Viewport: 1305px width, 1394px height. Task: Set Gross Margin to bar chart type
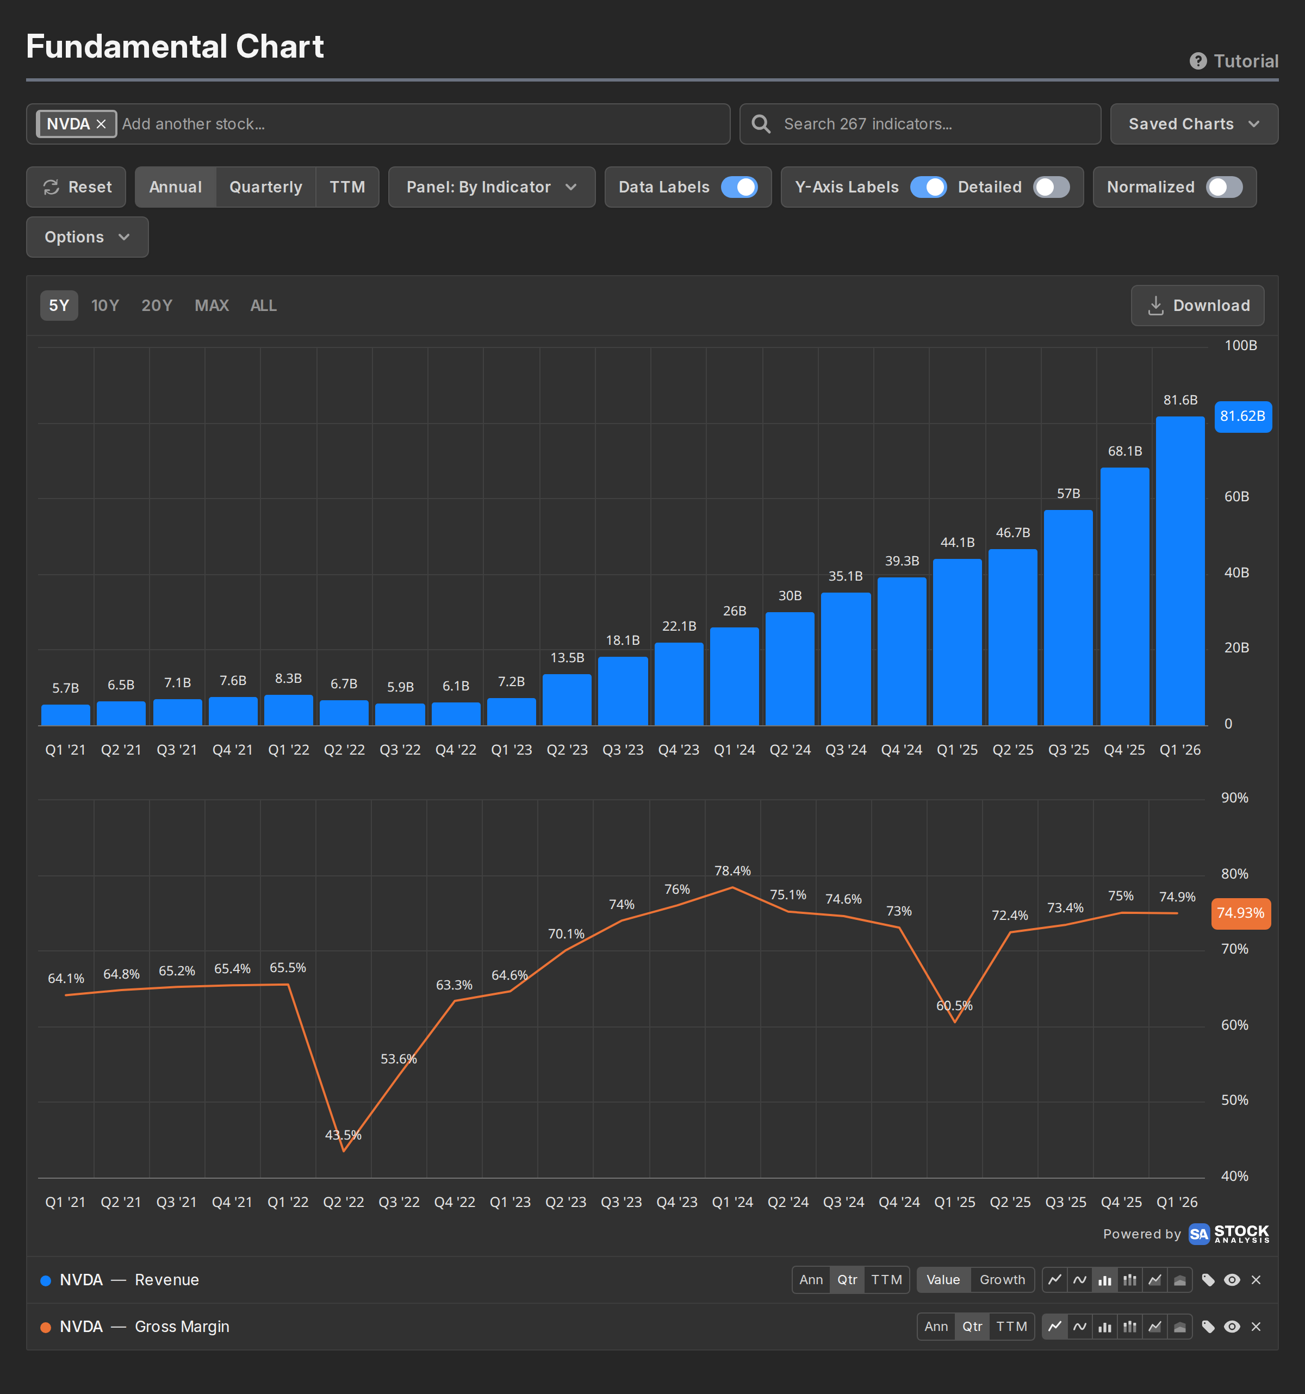[1104, 1327]
